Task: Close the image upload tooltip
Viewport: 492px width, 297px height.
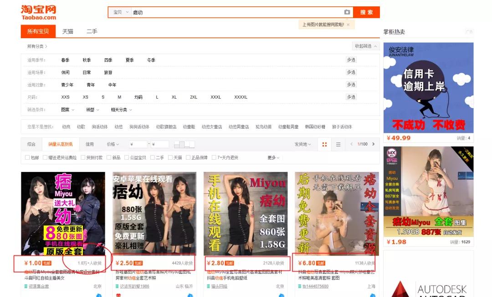Action: (x=348, y=25)
